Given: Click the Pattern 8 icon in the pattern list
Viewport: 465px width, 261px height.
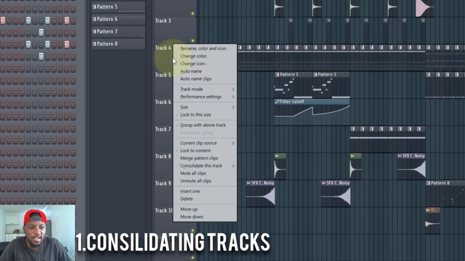Looking at the screenshot, I should [x=94, y=43].
